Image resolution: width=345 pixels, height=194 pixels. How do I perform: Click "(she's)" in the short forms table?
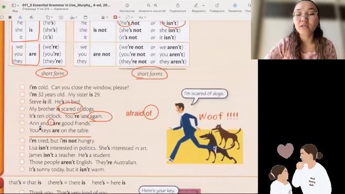tap(50, 30)
